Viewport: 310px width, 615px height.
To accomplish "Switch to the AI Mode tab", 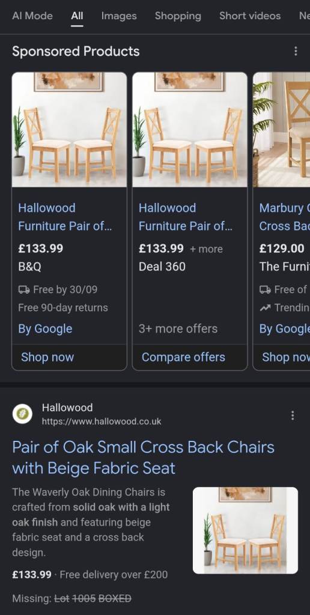I will [32, 16].
